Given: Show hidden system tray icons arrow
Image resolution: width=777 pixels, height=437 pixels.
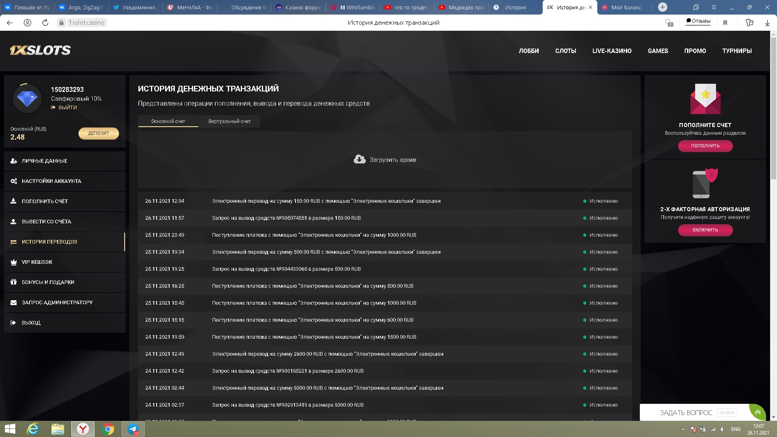Looking at the screenshot, I should click(683, 429).
